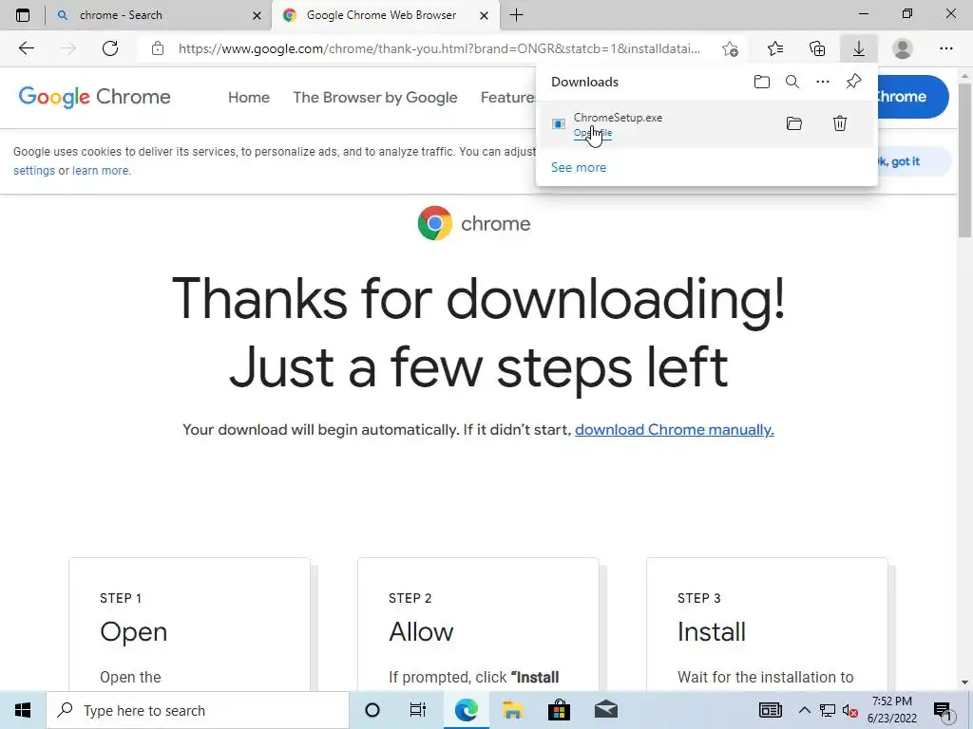
Task: Close the chrome - Search tab
Action: (257, 15)
